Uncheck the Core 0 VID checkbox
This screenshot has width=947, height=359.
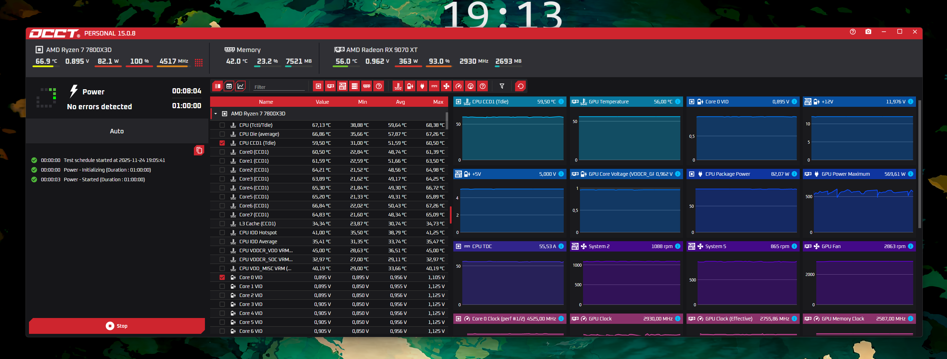222,277
